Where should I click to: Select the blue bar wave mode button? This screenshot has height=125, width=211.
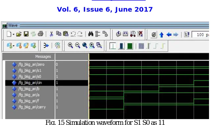(x=121, y=46)
